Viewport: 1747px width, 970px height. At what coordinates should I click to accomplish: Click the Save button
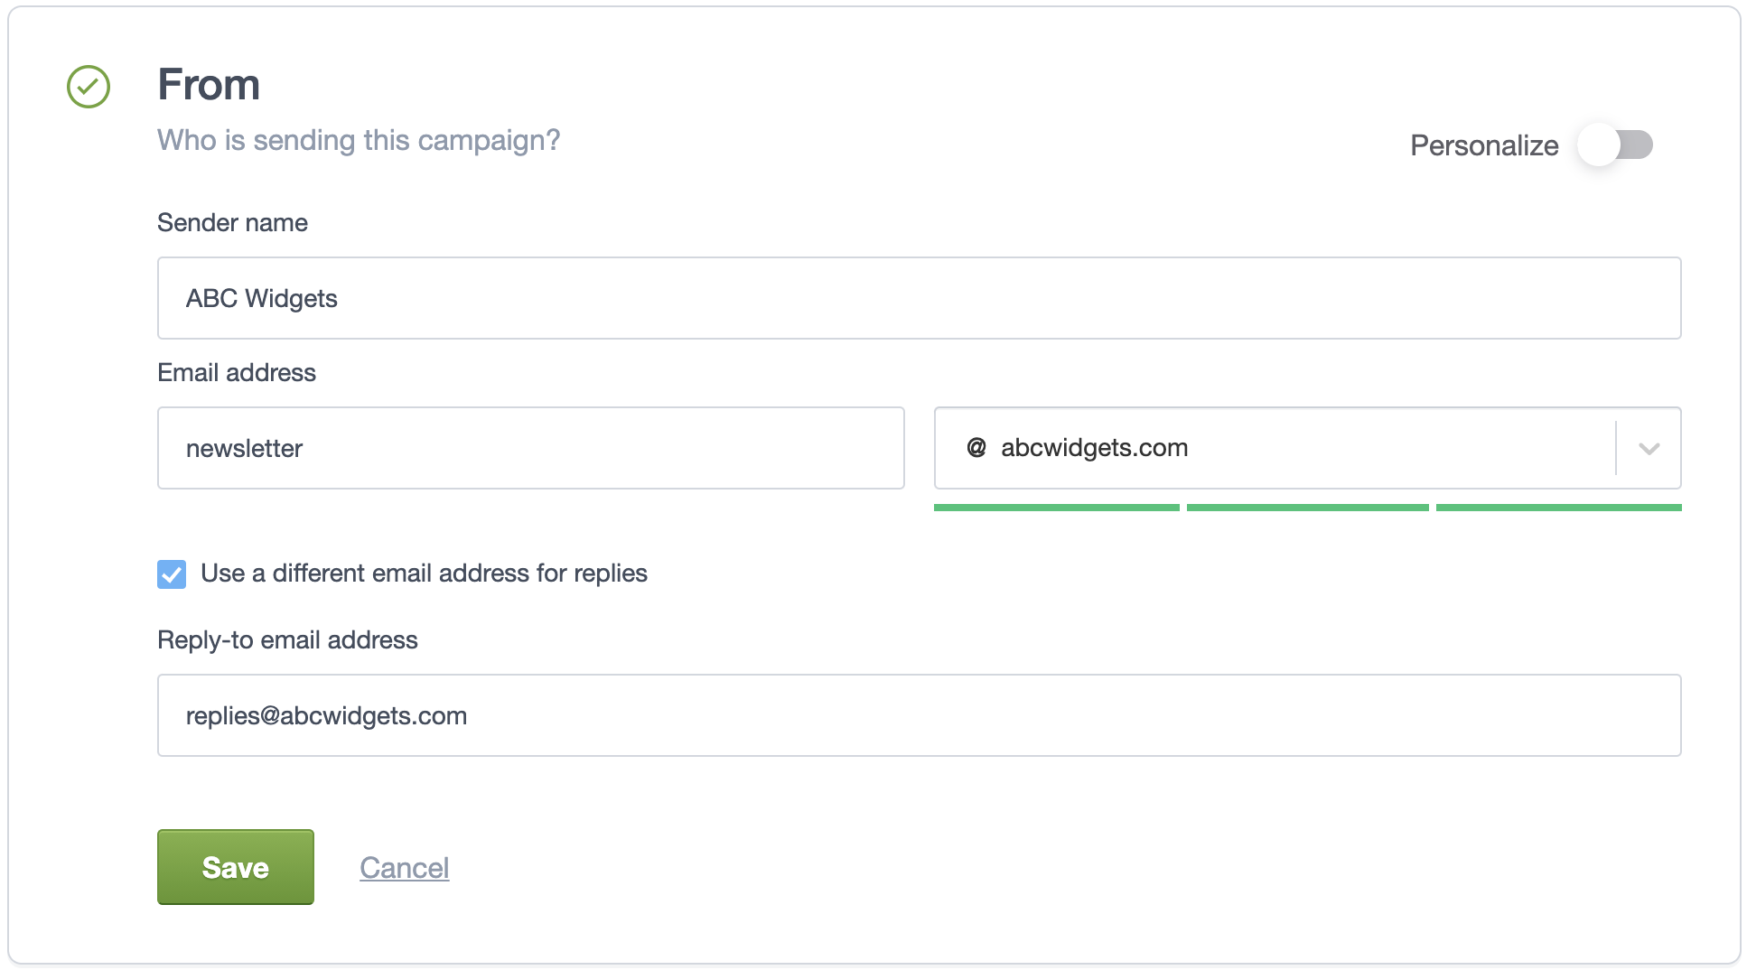pyautogui.click(x=236, y=867)
